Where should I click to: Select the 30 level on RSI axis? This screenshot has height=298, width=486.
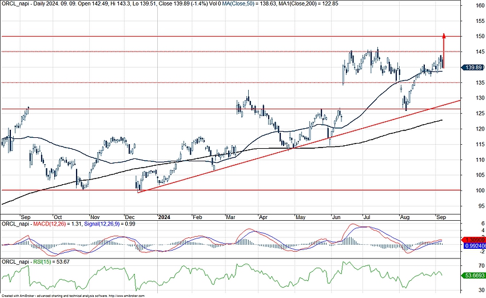coord(481,291)
